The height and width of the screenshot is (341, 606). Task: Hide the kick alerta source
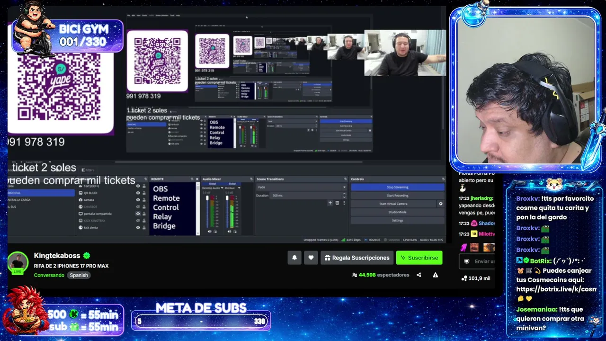point(138,227)
